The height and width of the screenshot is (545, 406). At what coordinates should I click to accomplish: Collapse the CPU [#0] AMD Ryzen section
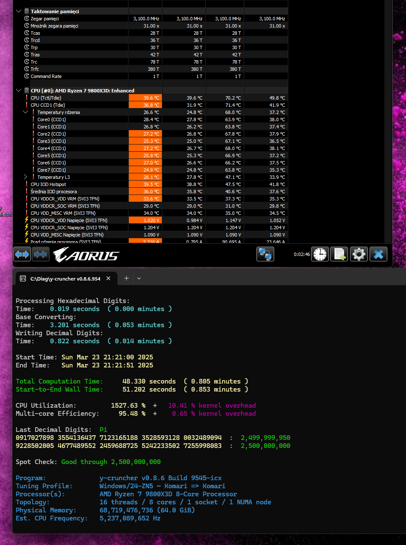point(19,91)
